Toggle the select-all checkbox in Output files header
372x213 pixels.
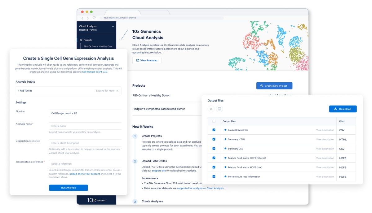(x=214, y=121)
